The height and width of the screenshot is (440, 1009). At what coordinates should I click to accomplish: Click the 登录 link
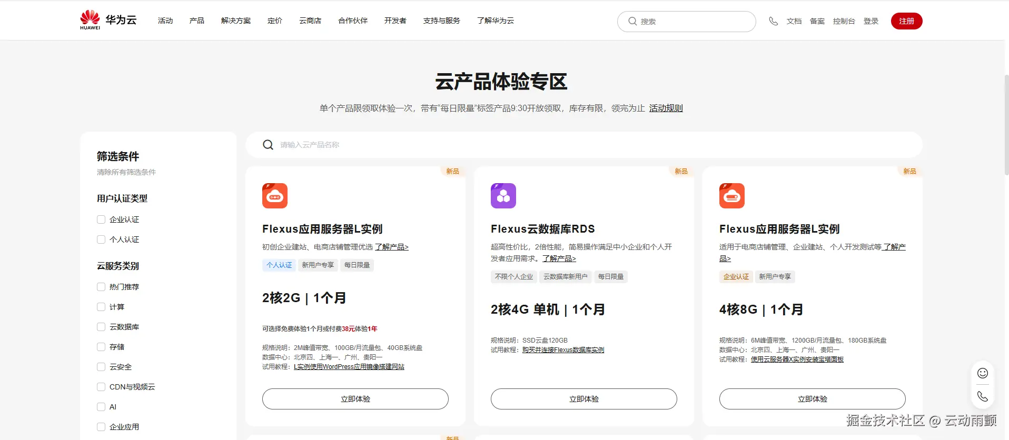[871, 21]
